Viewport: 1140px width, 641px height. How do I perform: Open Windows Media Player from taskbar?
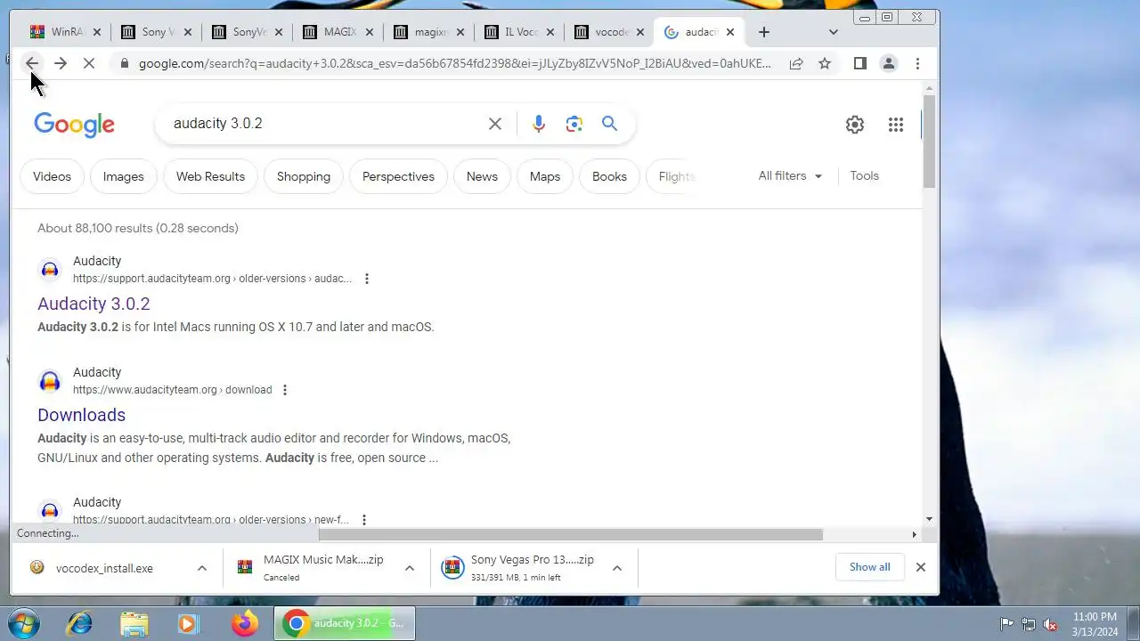(x=188, y=623)
